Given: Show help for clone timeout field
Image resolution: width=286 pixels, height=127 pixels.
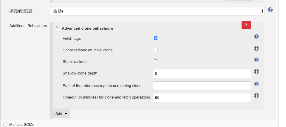Looking at the screenshot, I should (256, 96).
